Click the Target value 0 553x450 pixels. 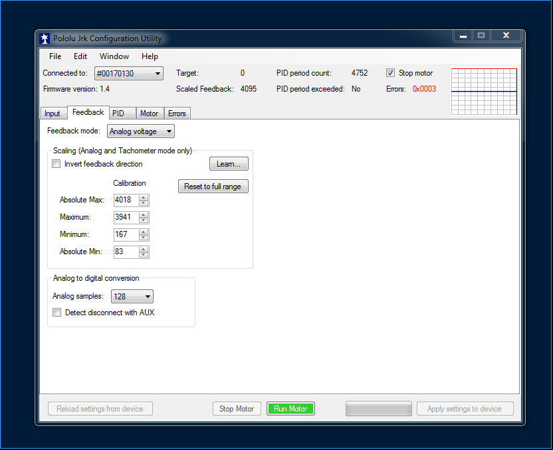[x=243, y=73]
